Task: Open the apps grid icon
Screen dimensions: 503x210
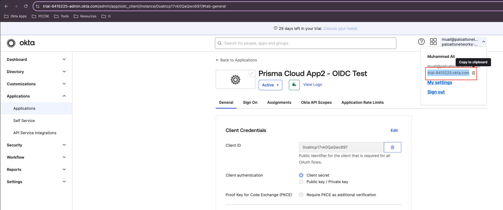Action: click(x=433, y=42)
